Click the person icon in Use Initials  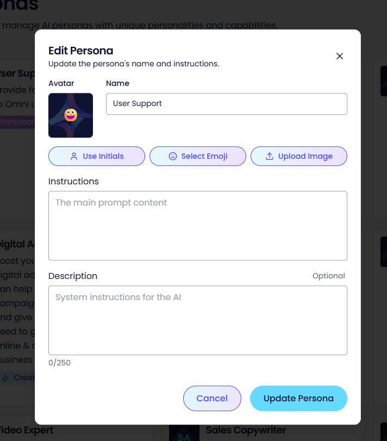[x=74, y=156]
